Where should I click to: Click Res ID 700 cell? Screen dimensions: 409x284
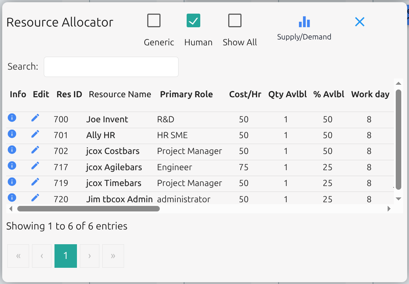click(61, 120)
